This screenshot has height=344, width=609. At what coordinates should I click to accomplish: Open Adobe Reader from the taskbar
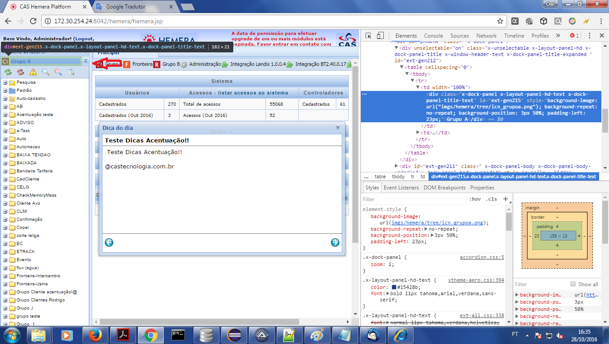click(123, 335)
